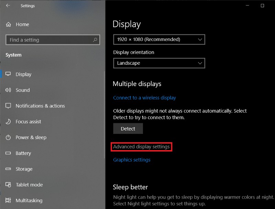
Task: Click the Sound speaker icon
Action: 8,90
